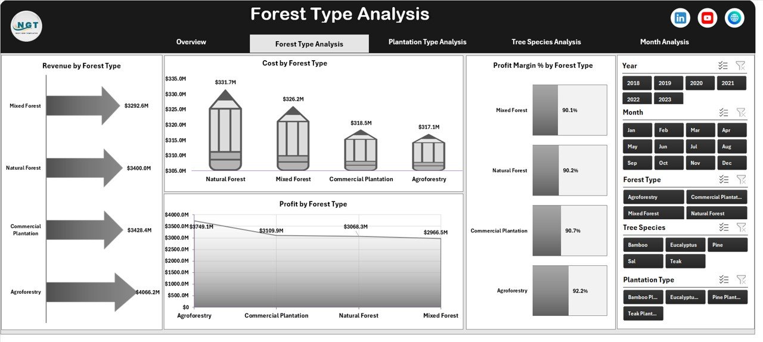Select Pine tree species
This screenshot has height=342, width=763.
click(728, 245)
